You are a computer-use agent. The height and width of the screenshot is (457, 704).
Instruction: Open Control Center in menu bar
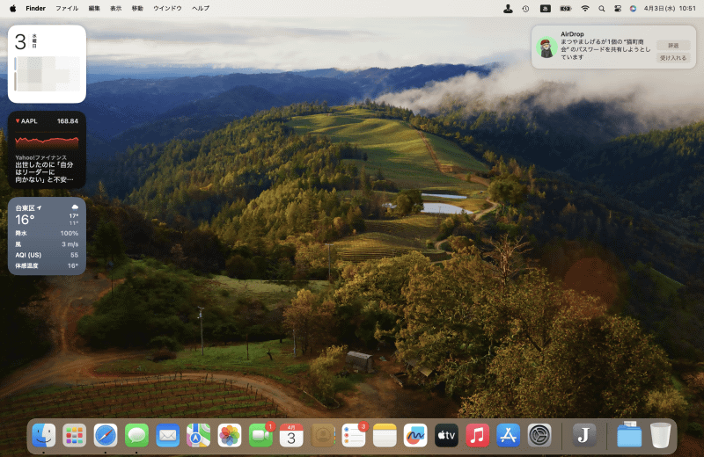click(x=618, y=8)
